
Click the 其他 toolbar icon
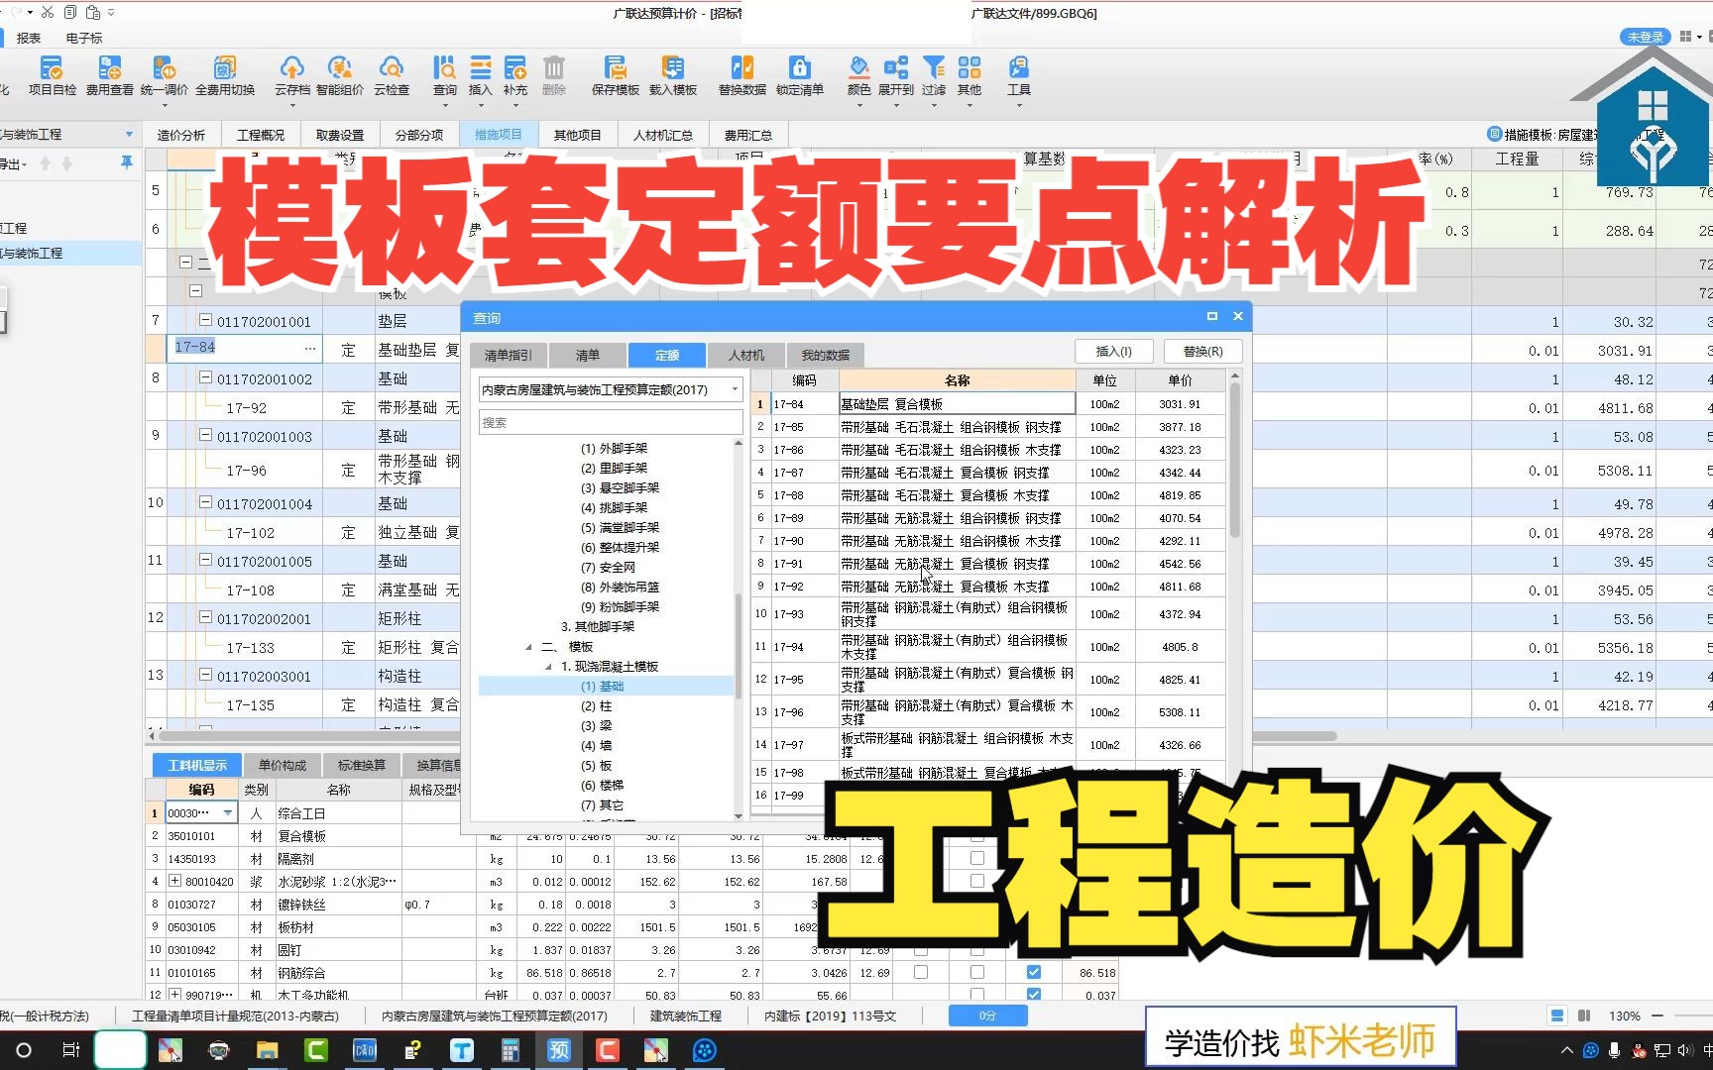pyautogui.click(x=970, y=76)
